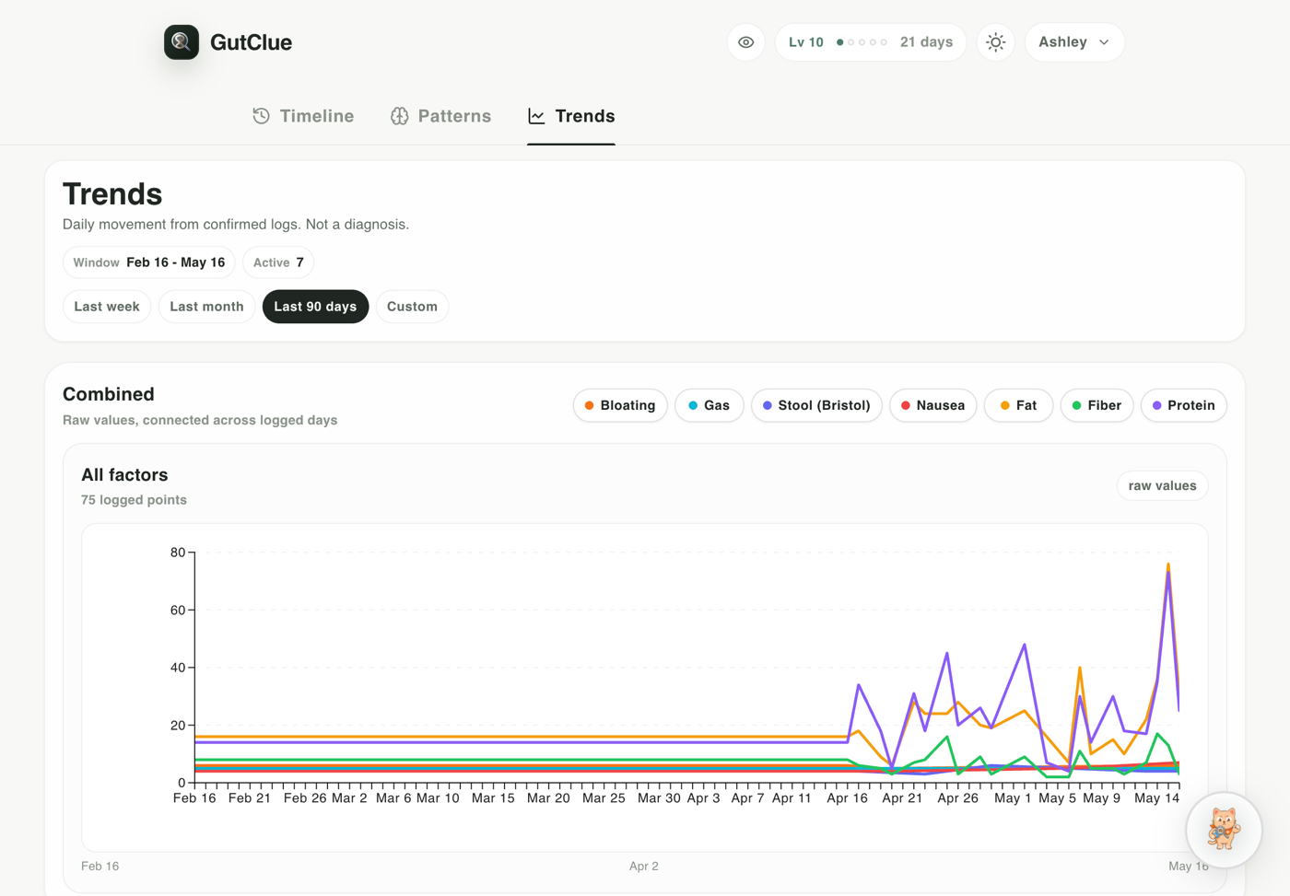The width and height of the screenshot is (1290, 896).
Task: Click the 'Trends' page heading
Action: pyautogui.click(x=112, y=194)
